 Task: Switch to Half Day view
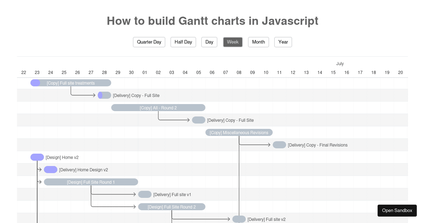click(x=183, y=42)
